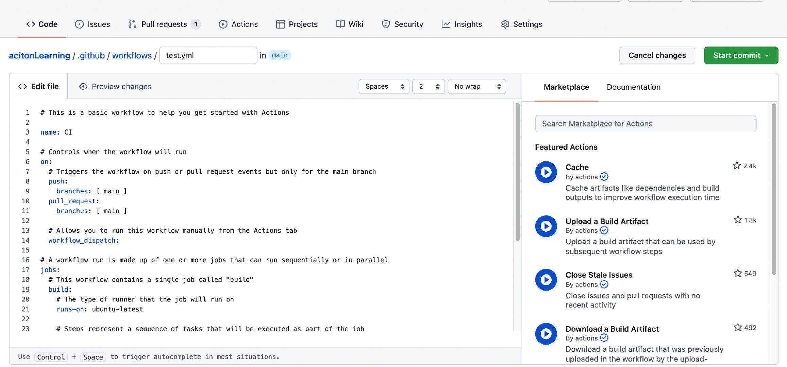Open Download a Build Artifact action

click(612, 329)
